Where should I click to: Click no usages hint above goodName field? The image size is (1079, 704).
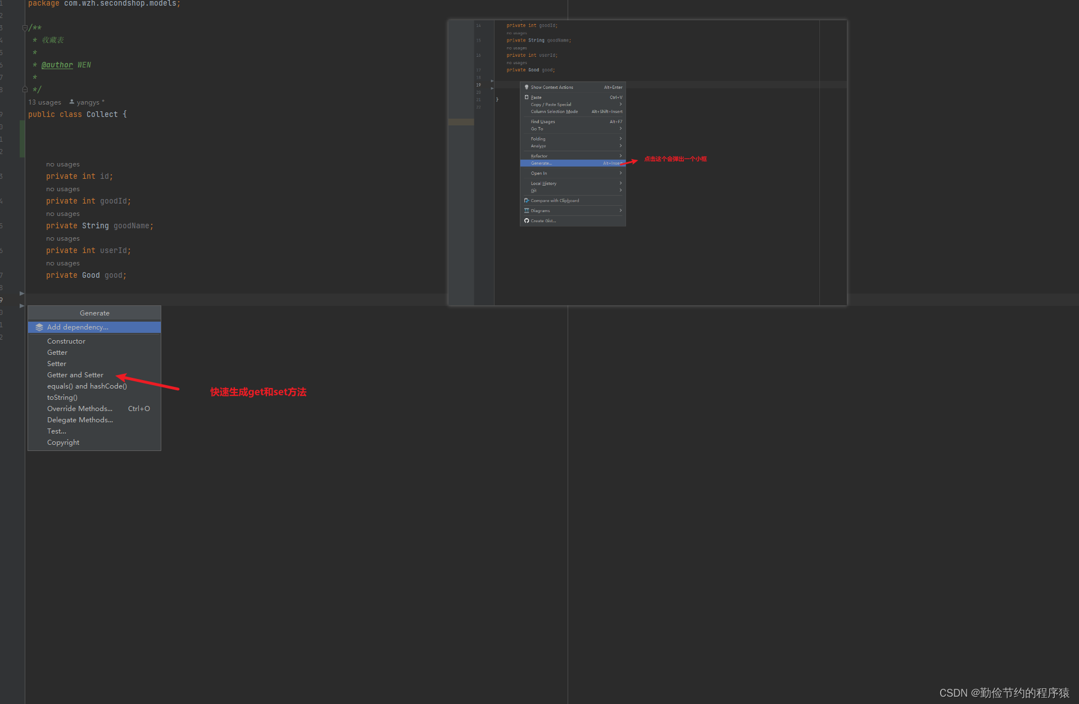(x=63, y=214)
